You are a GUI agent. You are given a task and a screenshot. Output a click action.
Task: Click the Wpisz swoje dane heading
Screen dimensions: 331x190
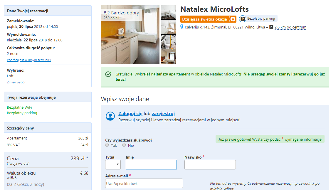pyautogui.click(x=125, y=99)
